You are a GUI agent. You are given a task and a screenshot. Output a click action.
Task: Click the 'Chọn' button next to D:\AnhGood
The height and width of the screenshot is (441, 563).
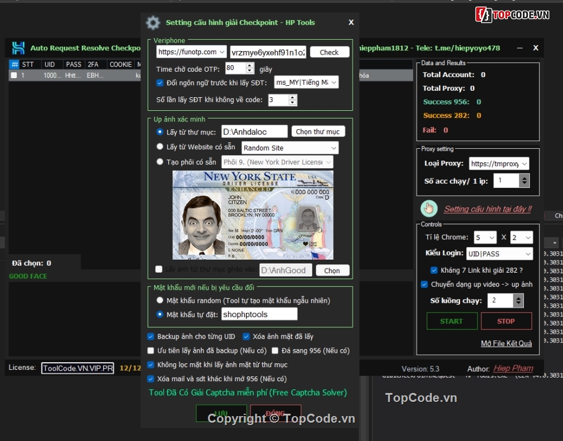coord(332,270)
